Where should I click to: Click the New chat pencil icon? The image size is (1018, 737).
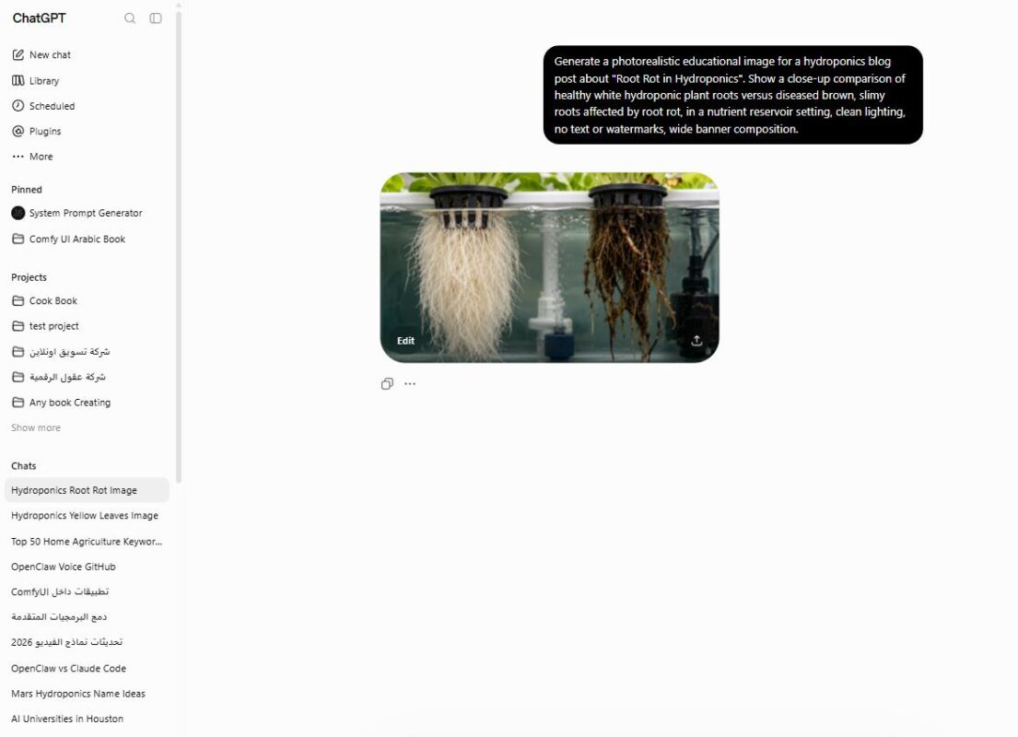[x=18, y=54]
